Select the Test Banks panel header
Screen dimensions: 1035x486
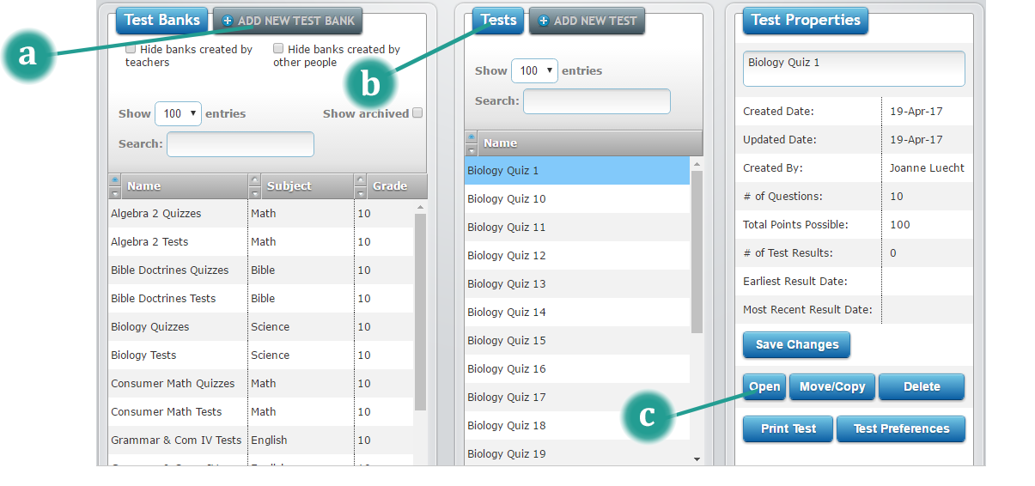[161, 20]
